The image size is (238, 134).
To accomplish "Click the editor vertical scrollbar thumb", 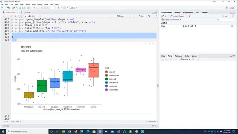I will pos(158,86).
